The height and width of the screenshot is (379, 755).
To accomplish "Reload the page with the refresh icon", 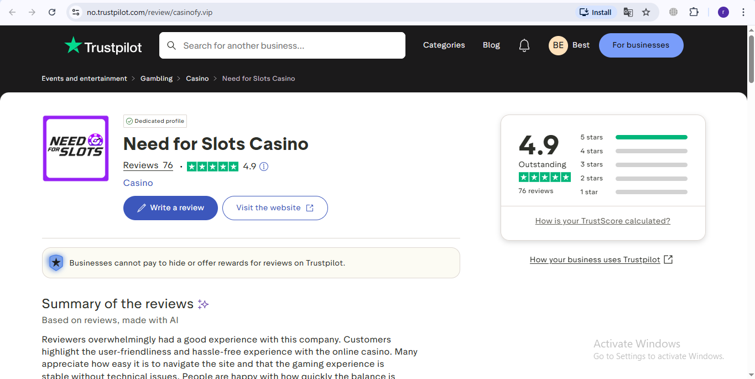I will tap(52, 12).
